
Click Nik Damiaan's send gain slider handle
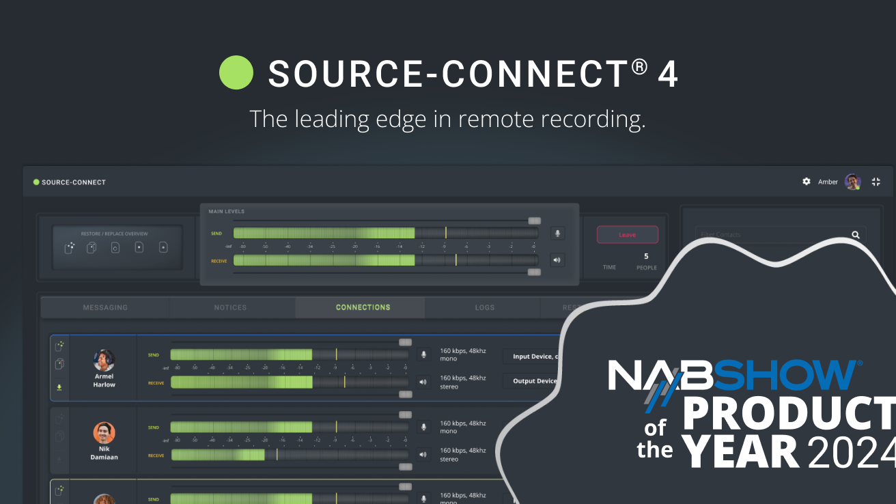(x=406, y=415)
